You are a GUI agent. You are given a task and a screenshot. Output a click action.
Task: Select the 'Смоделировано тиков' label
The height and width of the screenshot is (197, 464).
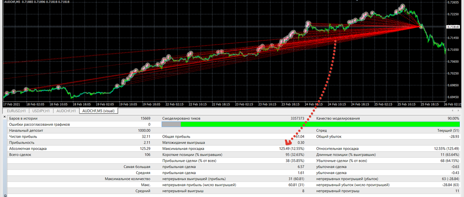(x=181, y=118)
